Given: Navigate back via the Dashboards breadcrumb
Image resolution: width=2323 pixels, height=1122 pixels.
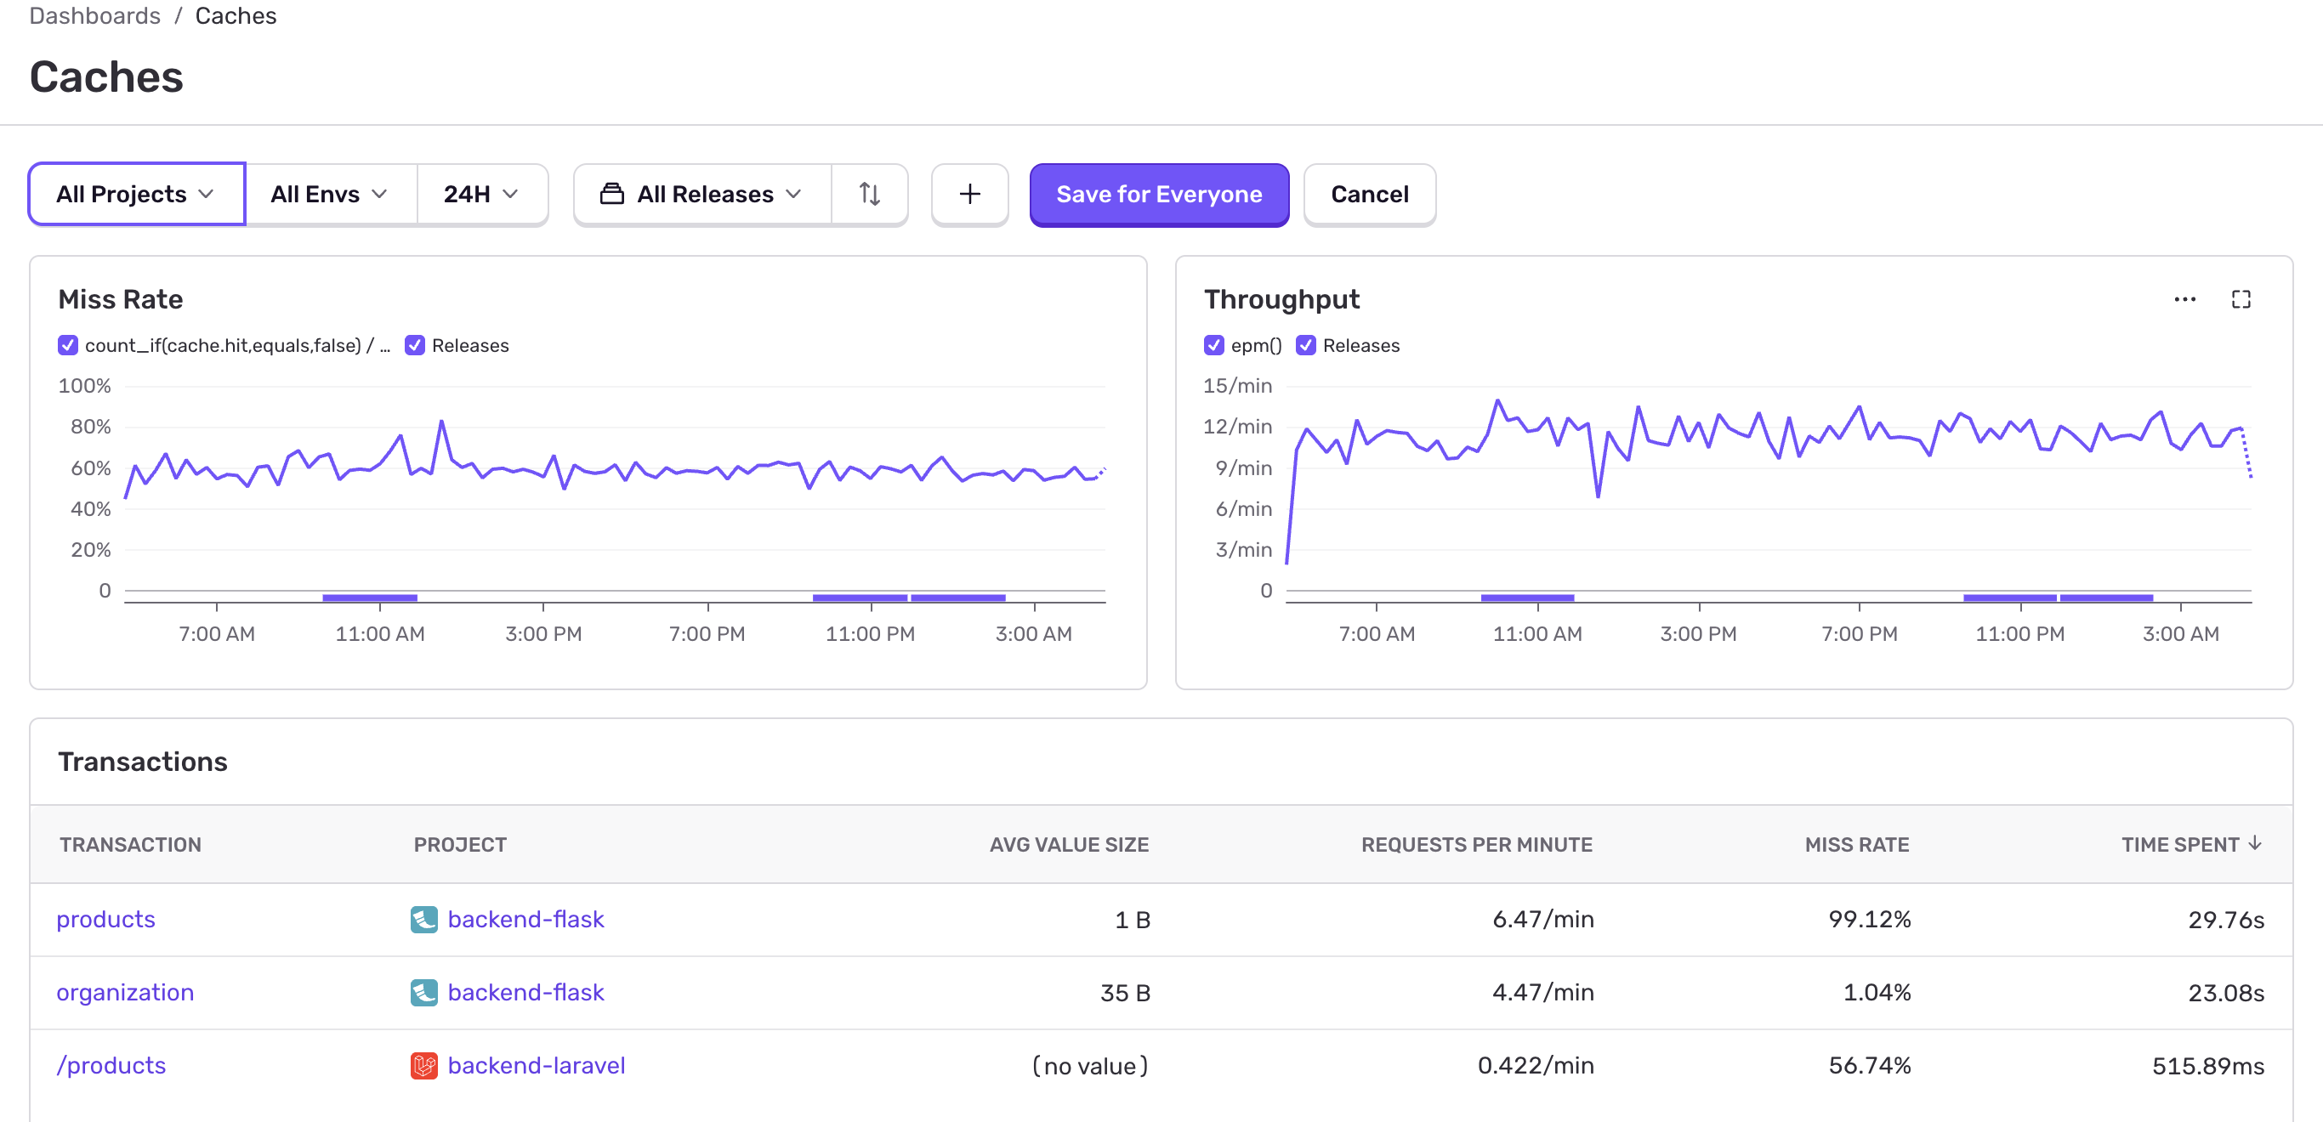Looking at the screenshot, I should [x=94, y=15].
